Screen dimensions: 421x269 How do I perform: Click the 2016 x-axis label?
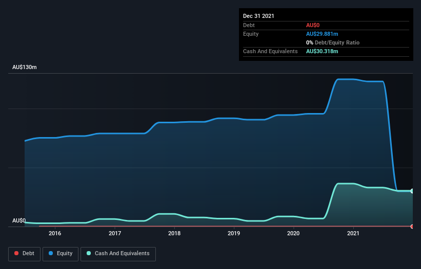pyautogui.click(x=55, y=233)
